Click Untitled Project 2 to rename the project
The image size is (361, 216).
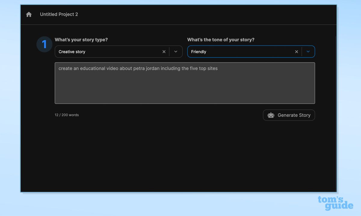point(59,14)
